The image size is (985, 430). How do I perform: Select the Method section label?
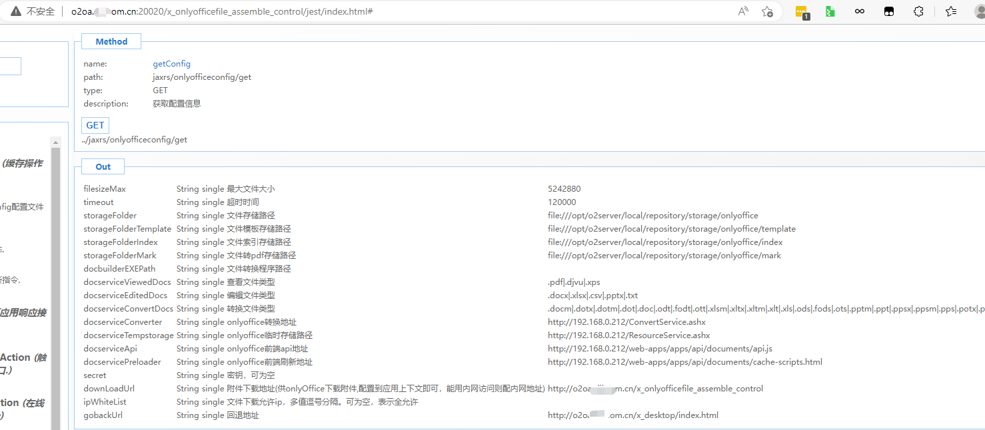111,41
